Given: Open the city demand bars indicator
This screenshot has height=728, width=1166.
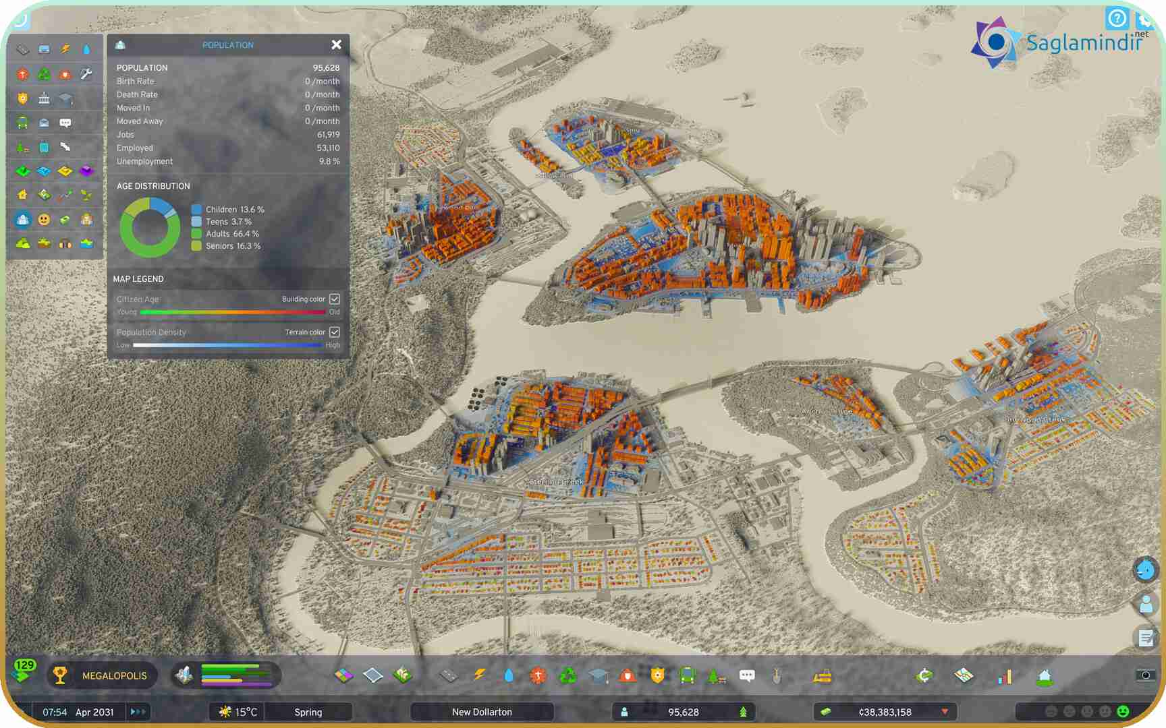Looking at the screenshot, I should [226, 675].
